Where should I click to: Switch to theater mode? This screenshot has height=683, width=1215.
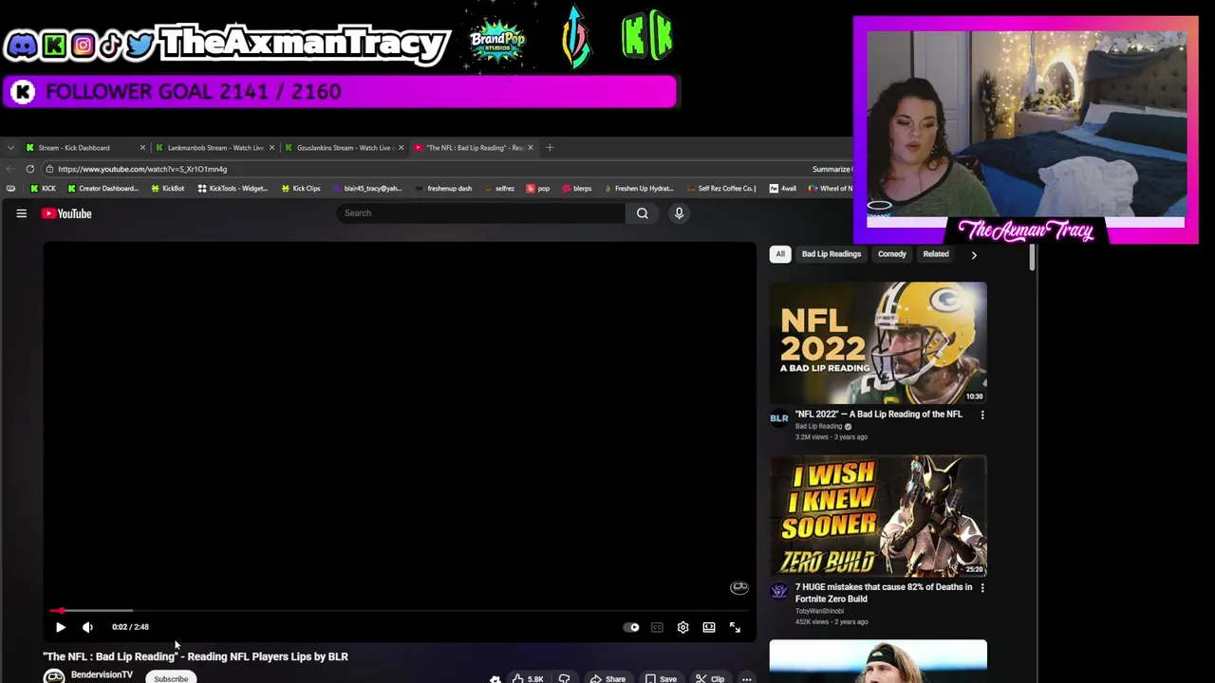(709, 627)
